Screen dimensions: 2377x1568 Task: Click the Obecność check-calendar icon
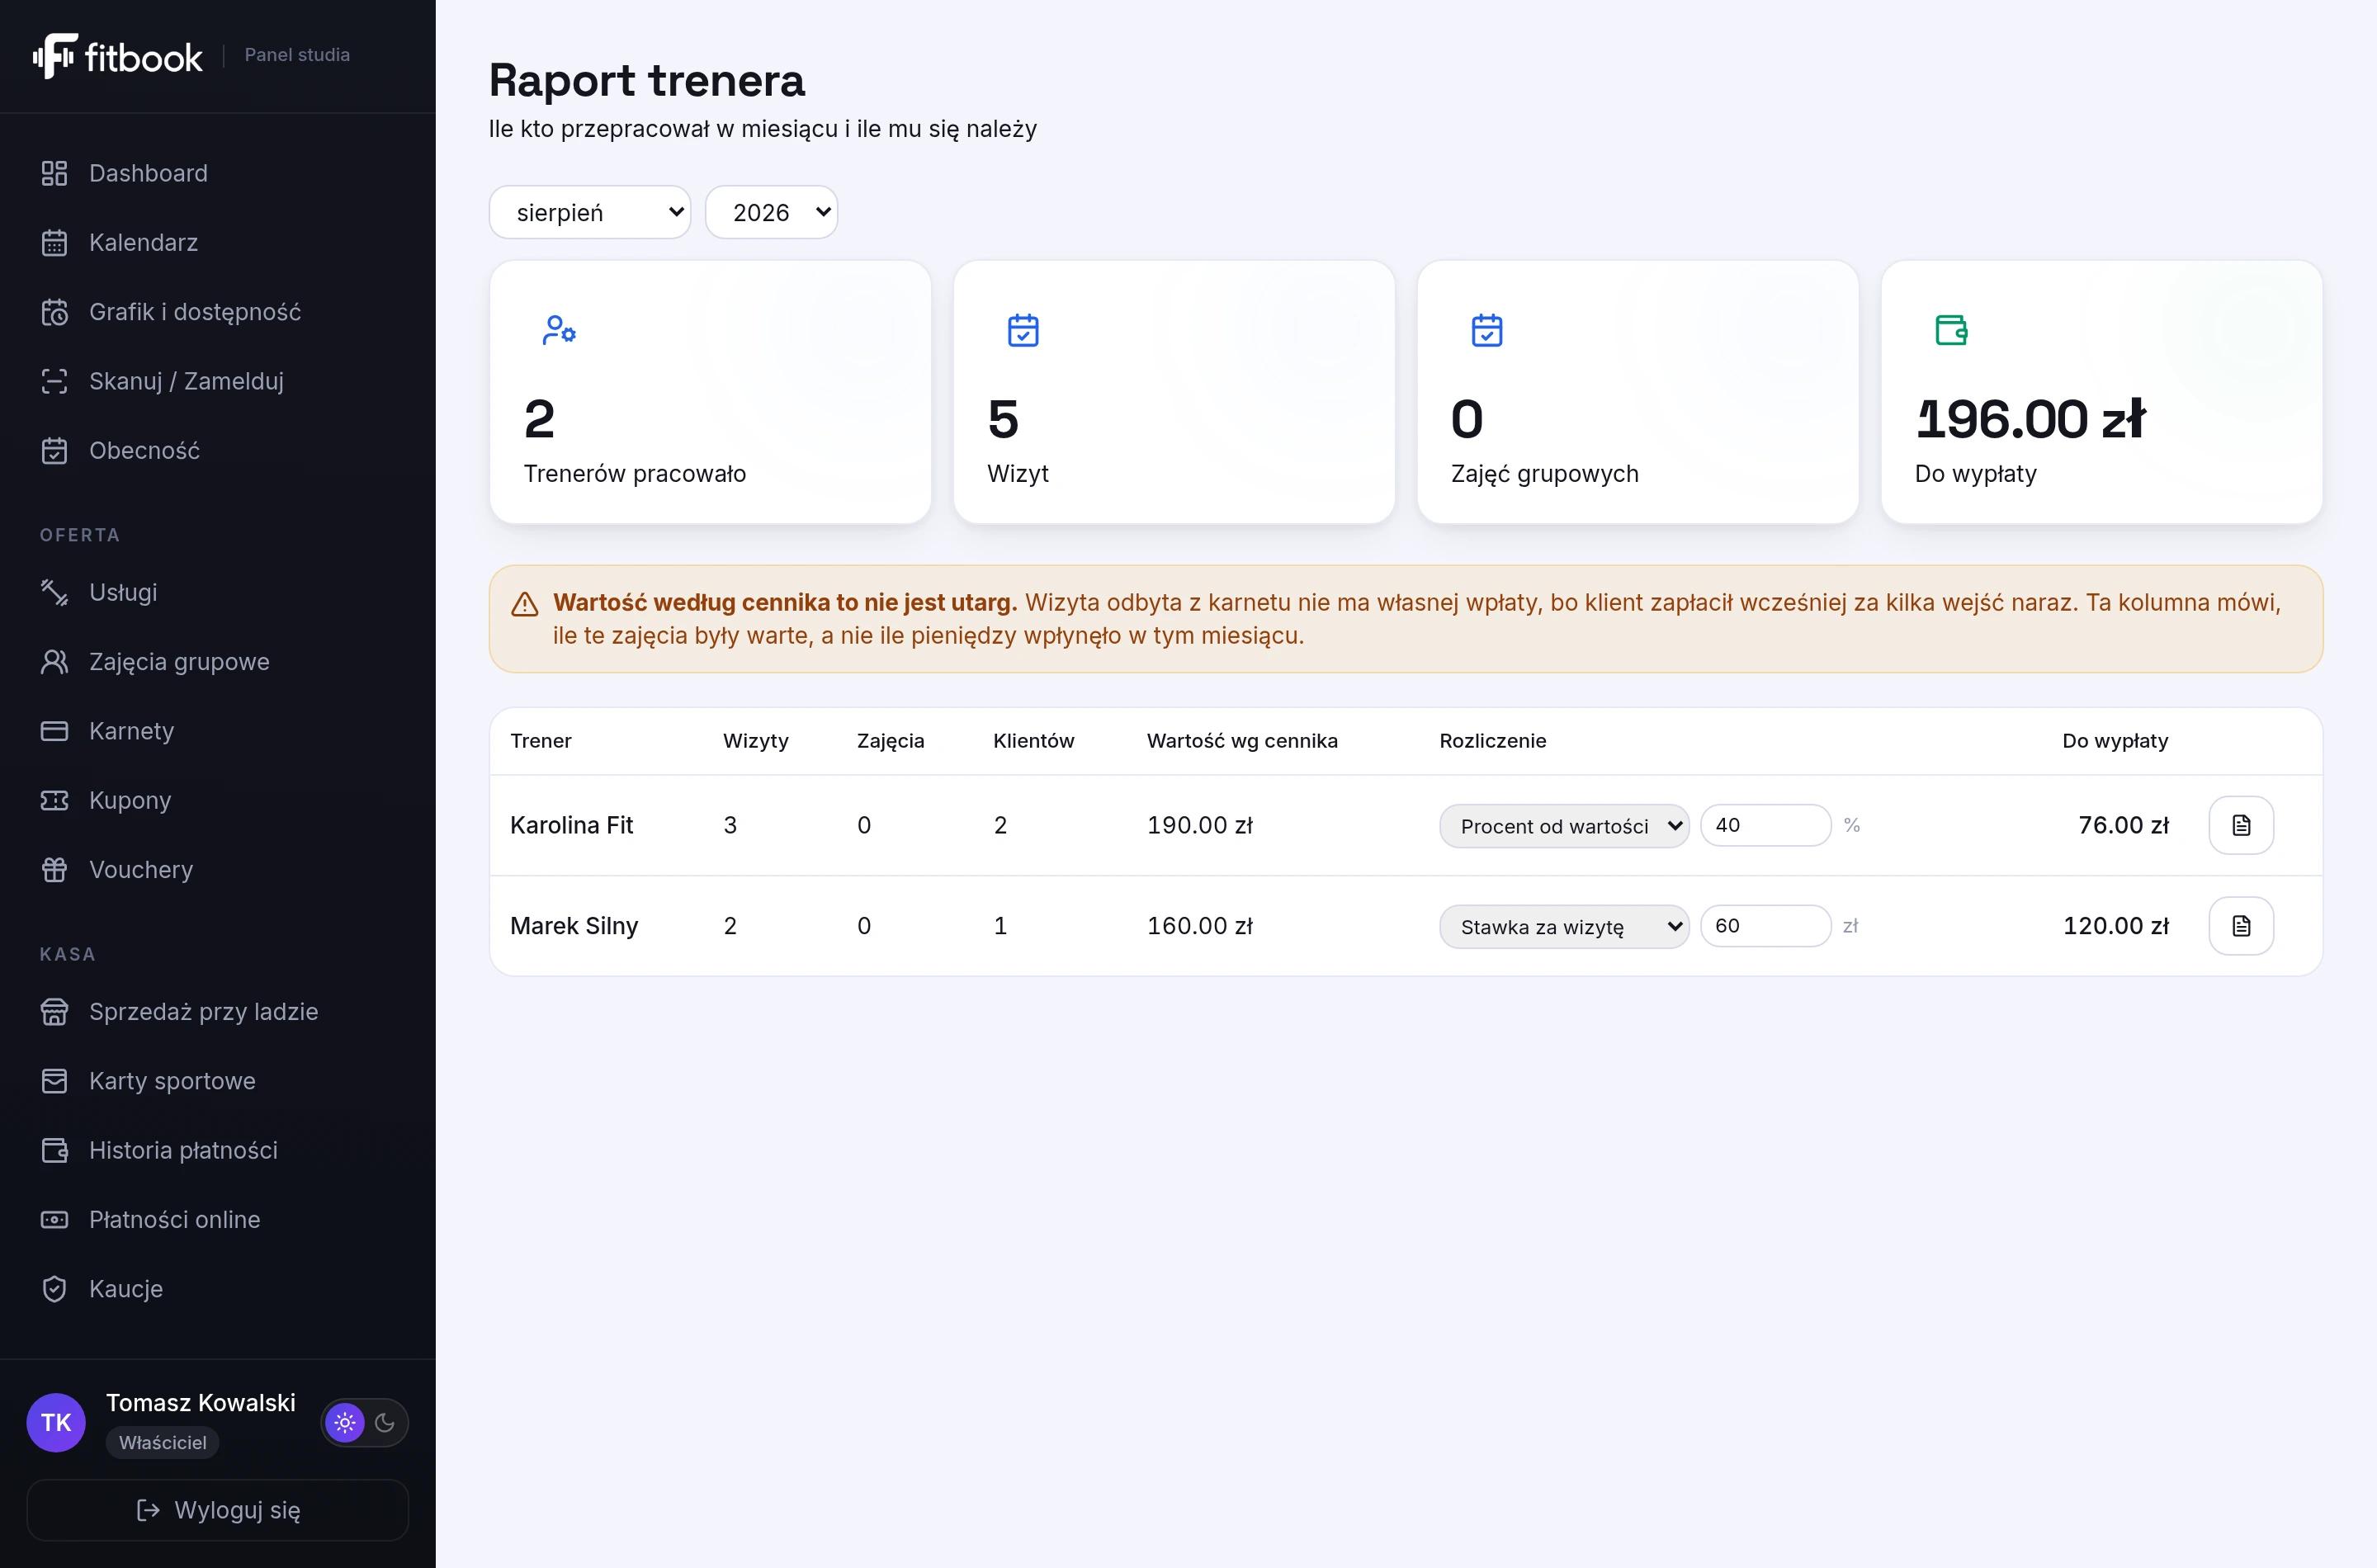click(x=54, y=451)
